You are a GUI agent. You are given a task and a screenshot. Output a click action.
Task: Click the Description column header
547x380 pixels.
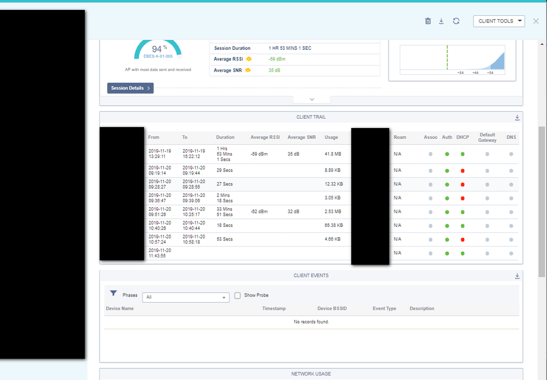click(422, 309)
